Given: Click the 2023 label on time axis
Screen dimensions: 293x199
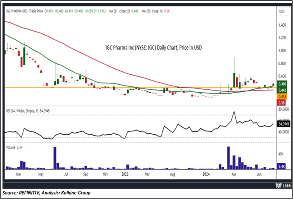Looking at the screenshot, I should (125, 174).
